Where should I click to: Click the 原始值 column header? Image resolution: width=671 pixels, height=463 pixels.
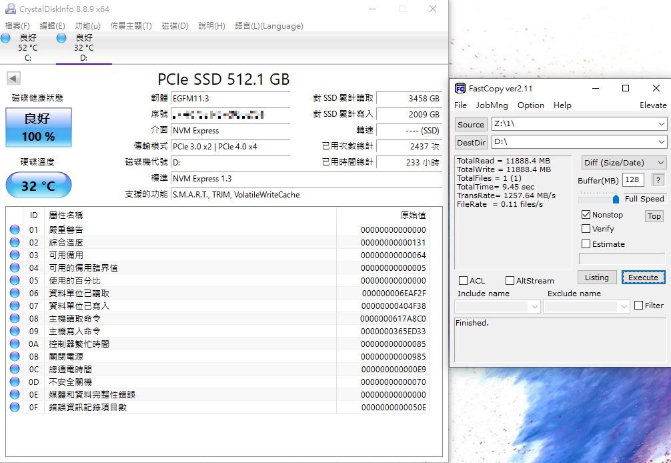point(383,215)
